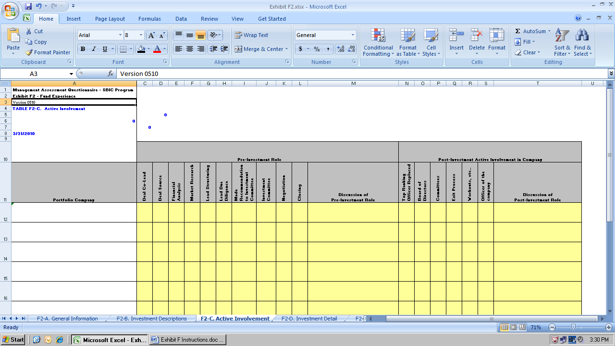Open the font name dropdown showing Arial
The width and height of the screenshot is (615, 346).
point(120,35)
